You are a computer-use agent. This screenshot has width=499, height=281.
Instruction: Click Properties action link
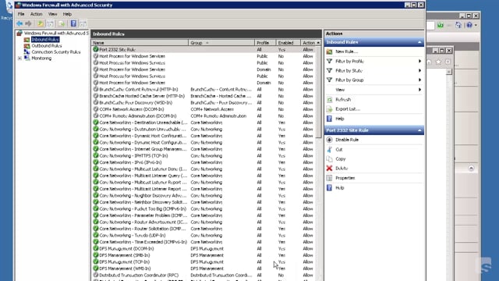345,178
